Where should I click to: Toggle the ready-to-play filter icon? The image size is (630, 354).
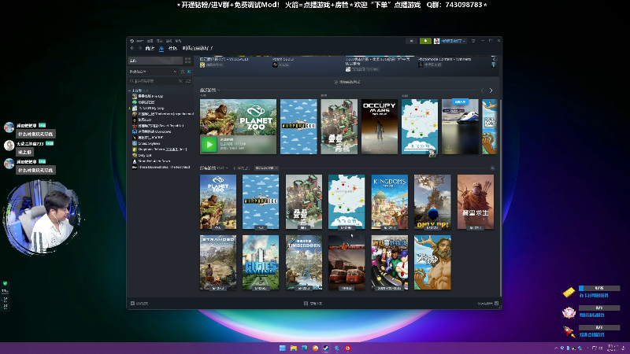coord(189,72)
